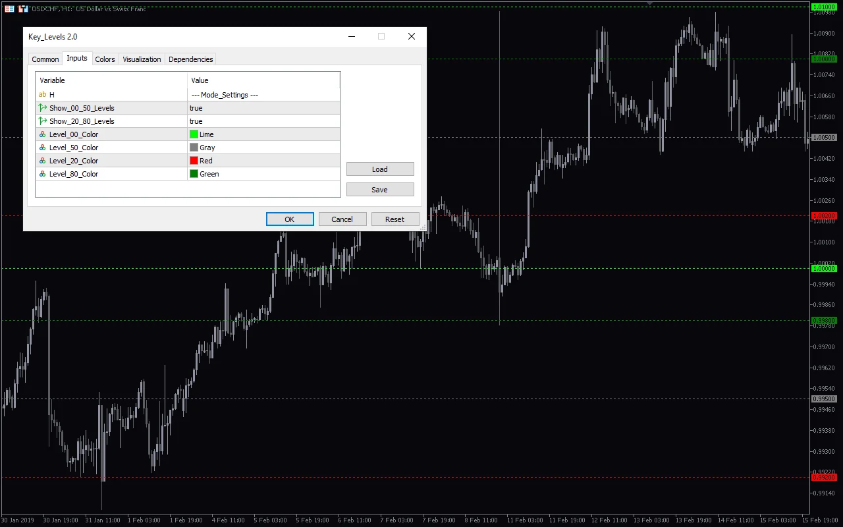This screenshot has width=843, height=527.
Task: Open the Visualization tab
Action: coord(142,59)
